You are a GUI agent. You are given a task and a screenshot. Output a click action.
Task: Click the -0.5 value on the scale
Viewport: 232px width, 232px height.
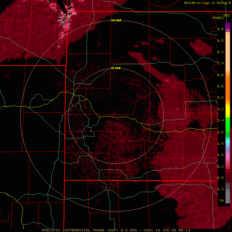pos(219,178)
